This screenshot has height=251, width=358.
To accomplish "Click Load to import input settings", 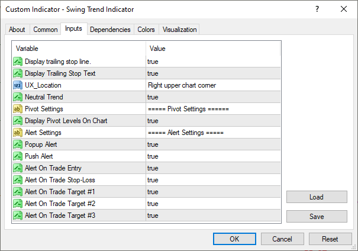I will [x=317, y=197].
